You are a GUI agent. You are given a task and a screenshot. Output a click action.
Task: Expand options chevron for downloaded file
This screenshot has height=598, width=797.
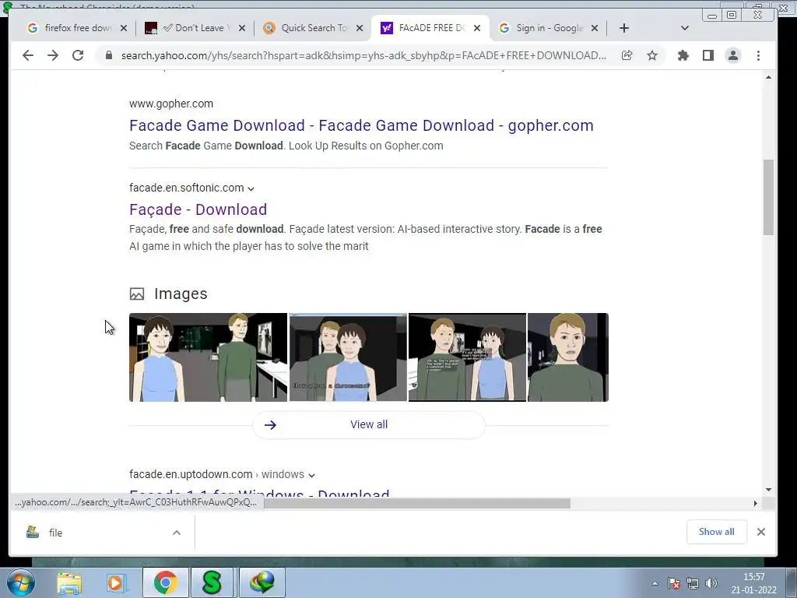point(177,533)
